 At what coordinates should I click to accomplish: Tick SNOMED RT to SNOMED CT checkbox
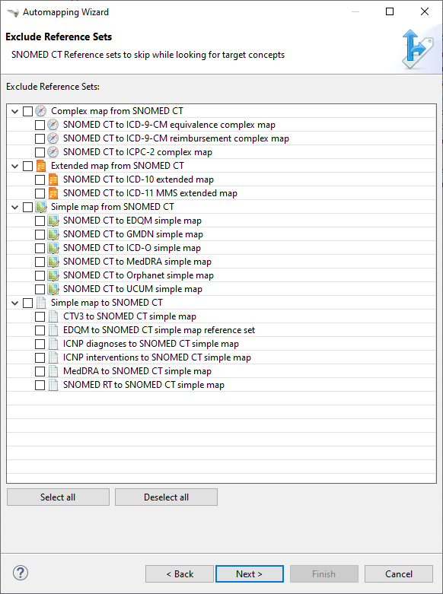40,386
